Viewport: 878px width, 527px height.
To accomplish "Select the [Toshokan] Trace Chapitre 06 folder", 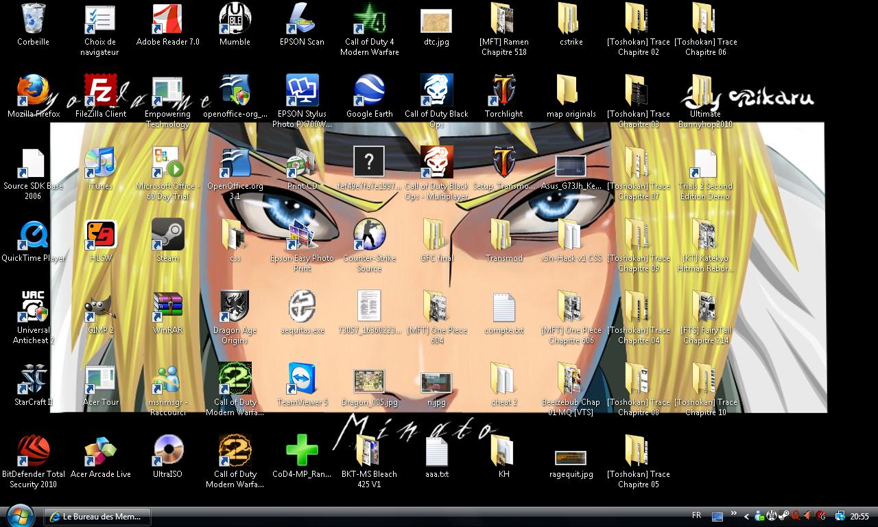I will [x=705, y=19].
